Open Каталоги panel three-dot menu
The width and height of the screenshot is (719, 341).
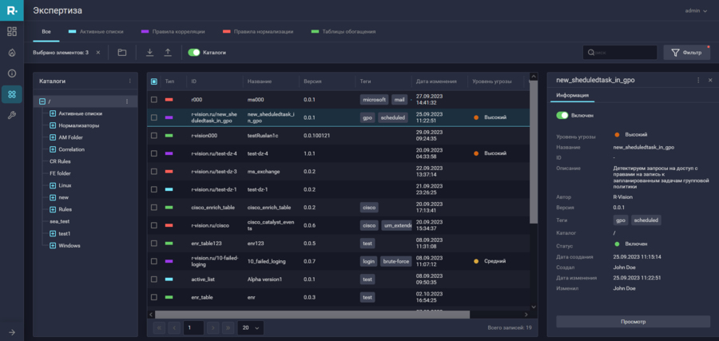coord(129,81)
